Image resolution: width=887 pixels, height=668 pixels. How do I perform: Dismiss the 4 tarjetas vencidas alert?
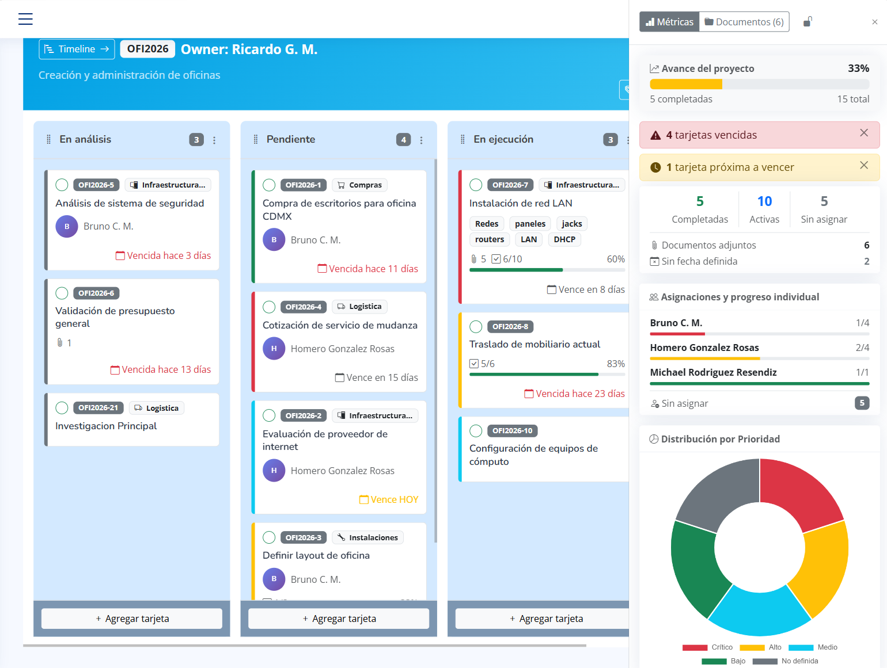(863, 133)
